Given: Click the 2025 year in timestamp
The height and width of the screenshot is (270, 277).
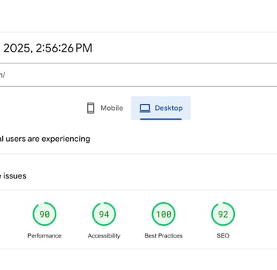Looking at the screenshot, I should [17, 48].
